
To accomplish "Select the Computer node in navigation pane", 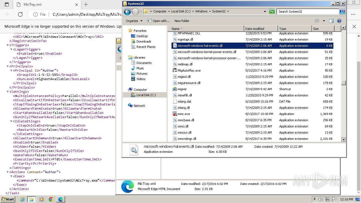I will [x=140, y=90].
